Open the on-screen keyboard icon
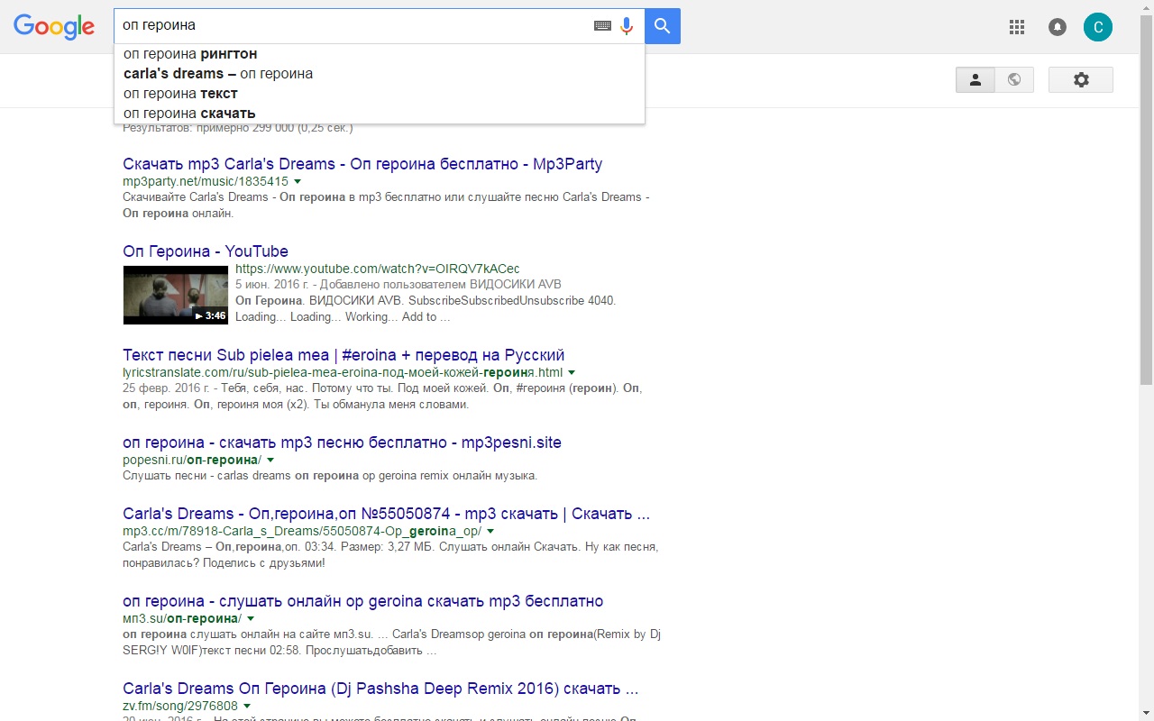 click(602, 26)
